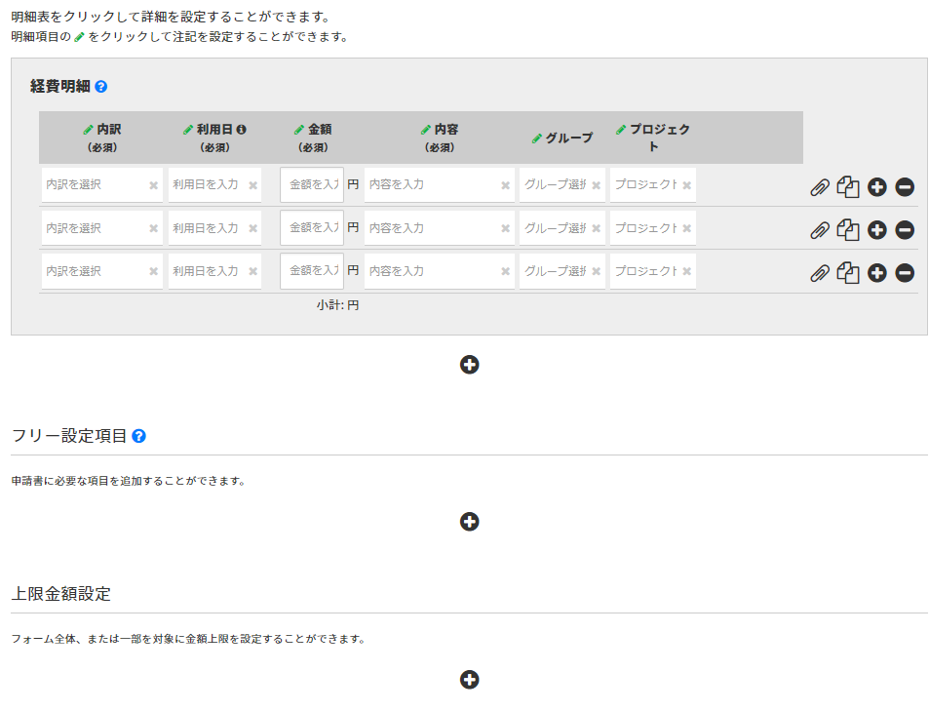This screenshot has width=929, height=712.
Task: Click the info icon beside 利用日 header
Action: [x=241, y=129]
